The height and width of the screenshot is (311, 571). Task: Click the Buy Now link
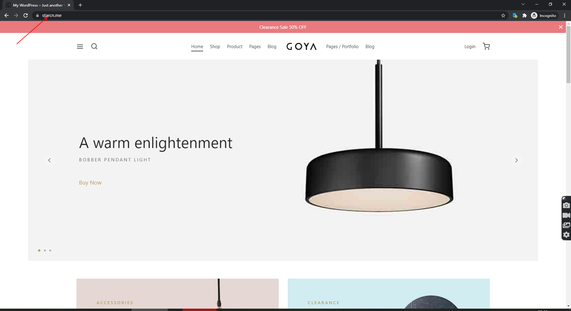pyautogui.click(x=90, y=182)
